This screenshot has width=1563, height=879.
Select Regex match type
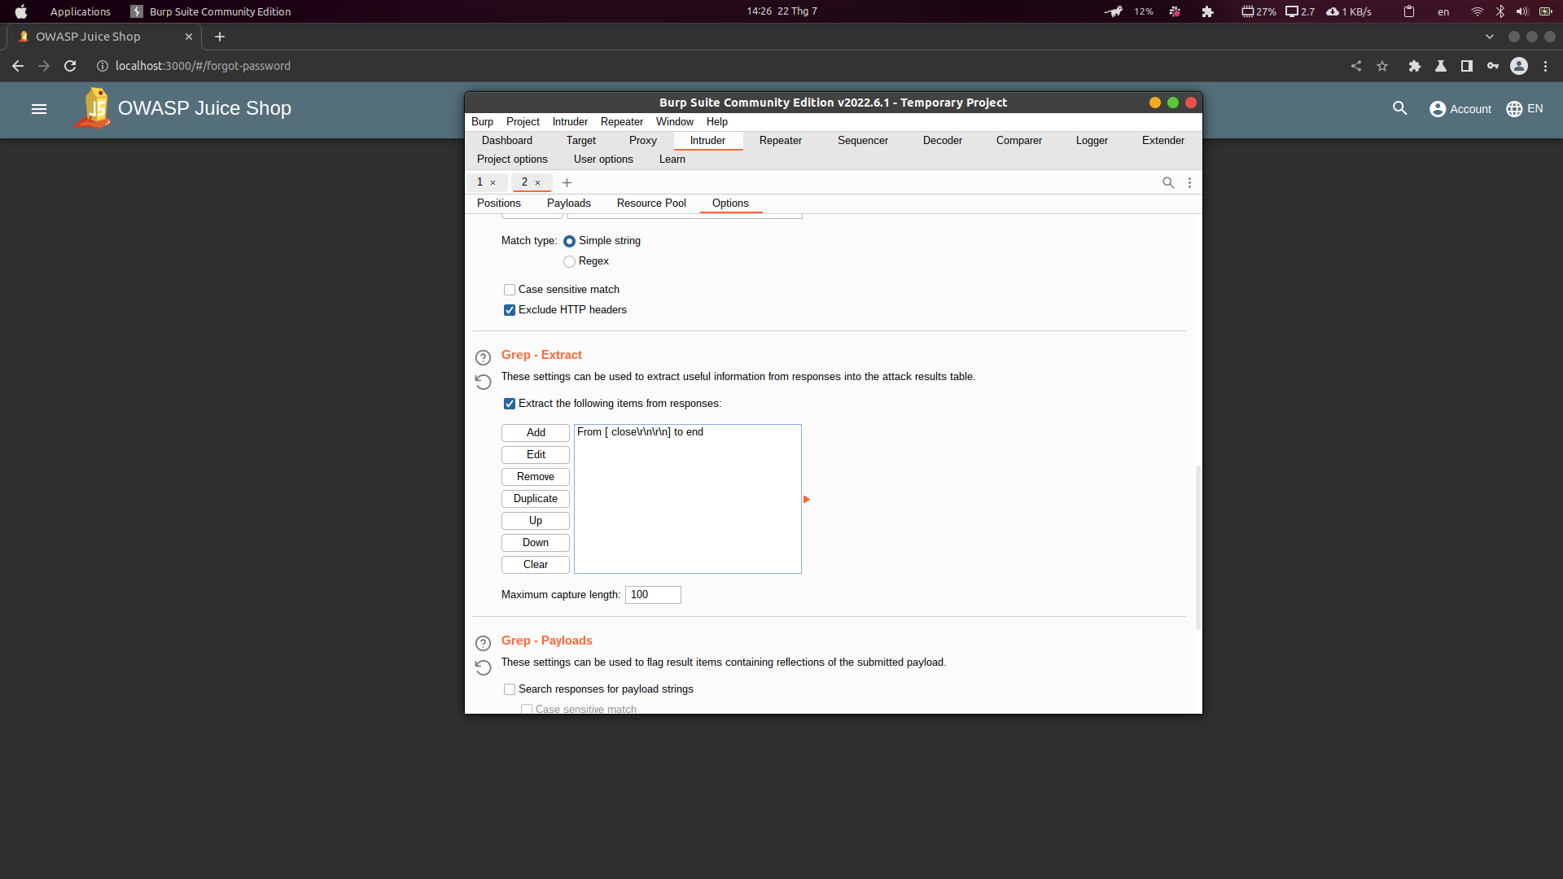(x=569, y=261)
